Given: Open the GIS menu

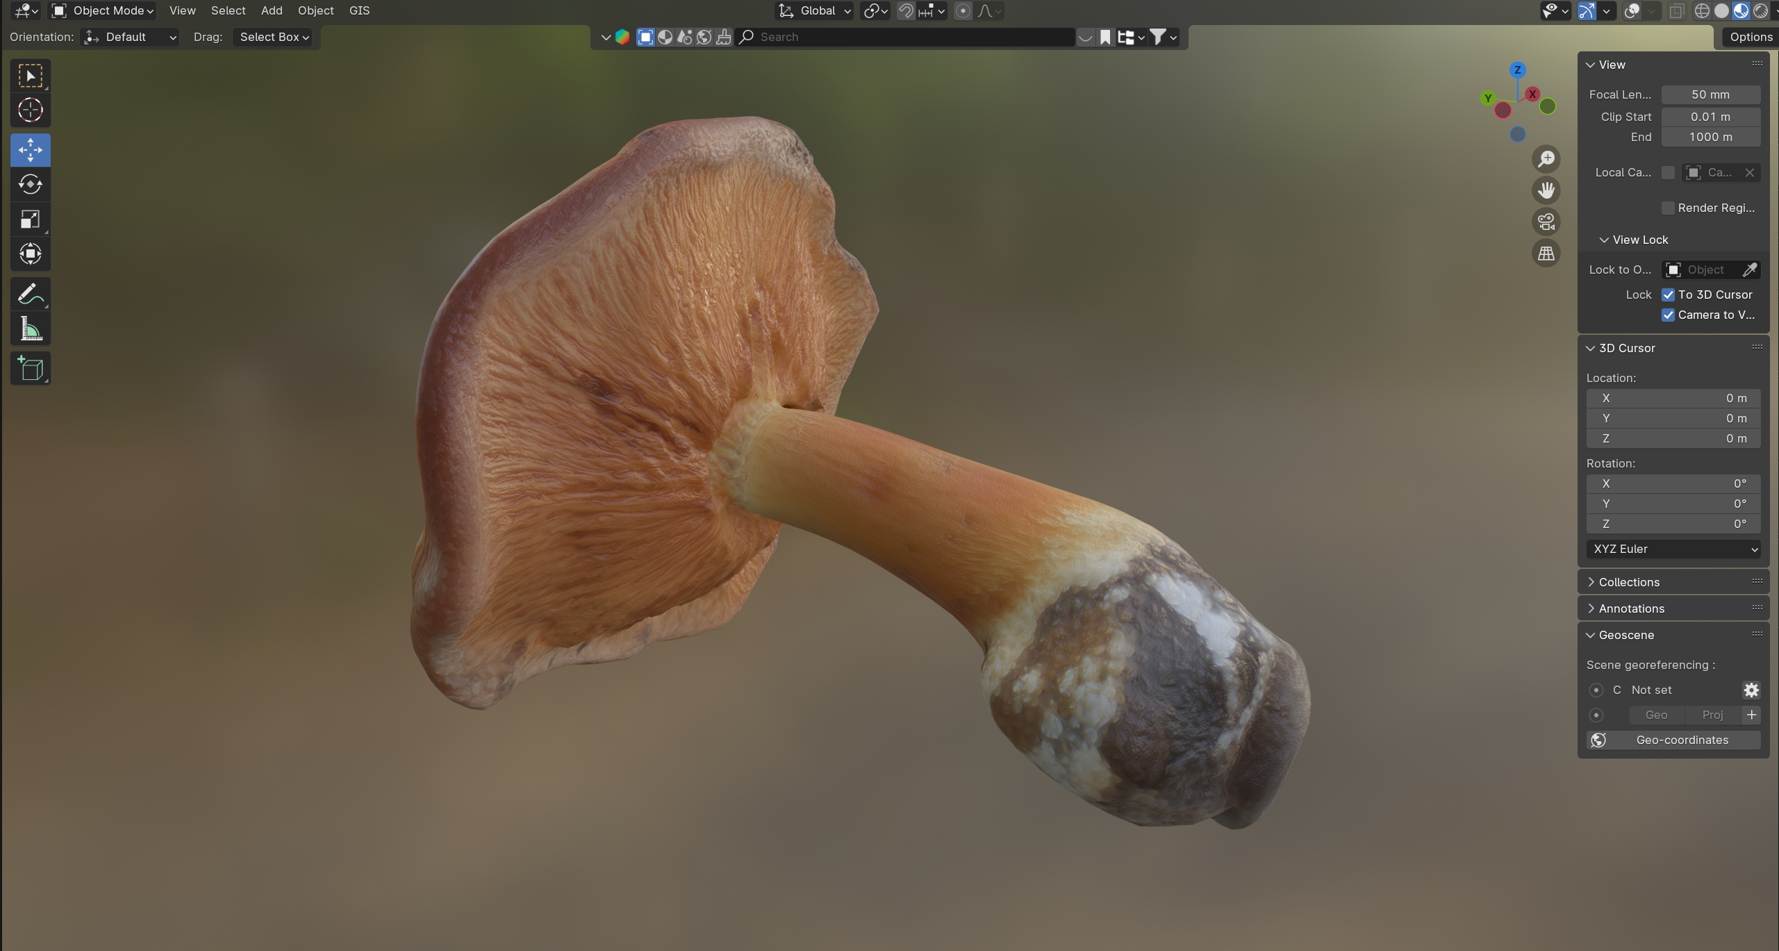Looking at the screenshot, I should (x=359, y=10).
